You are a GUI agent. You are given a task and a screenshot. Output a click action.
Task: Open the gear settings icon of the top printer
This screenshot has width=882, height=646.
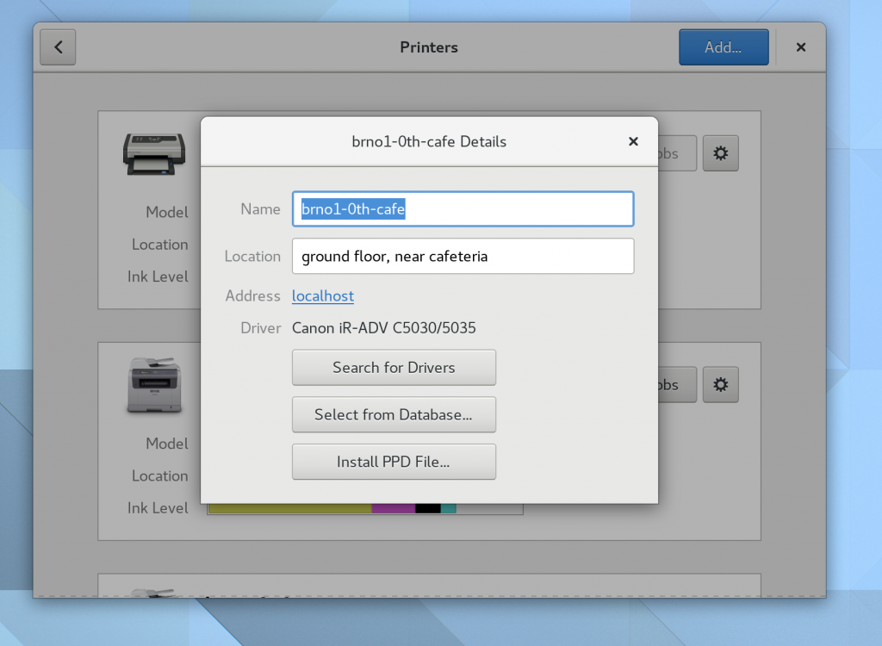pos(720,152)
